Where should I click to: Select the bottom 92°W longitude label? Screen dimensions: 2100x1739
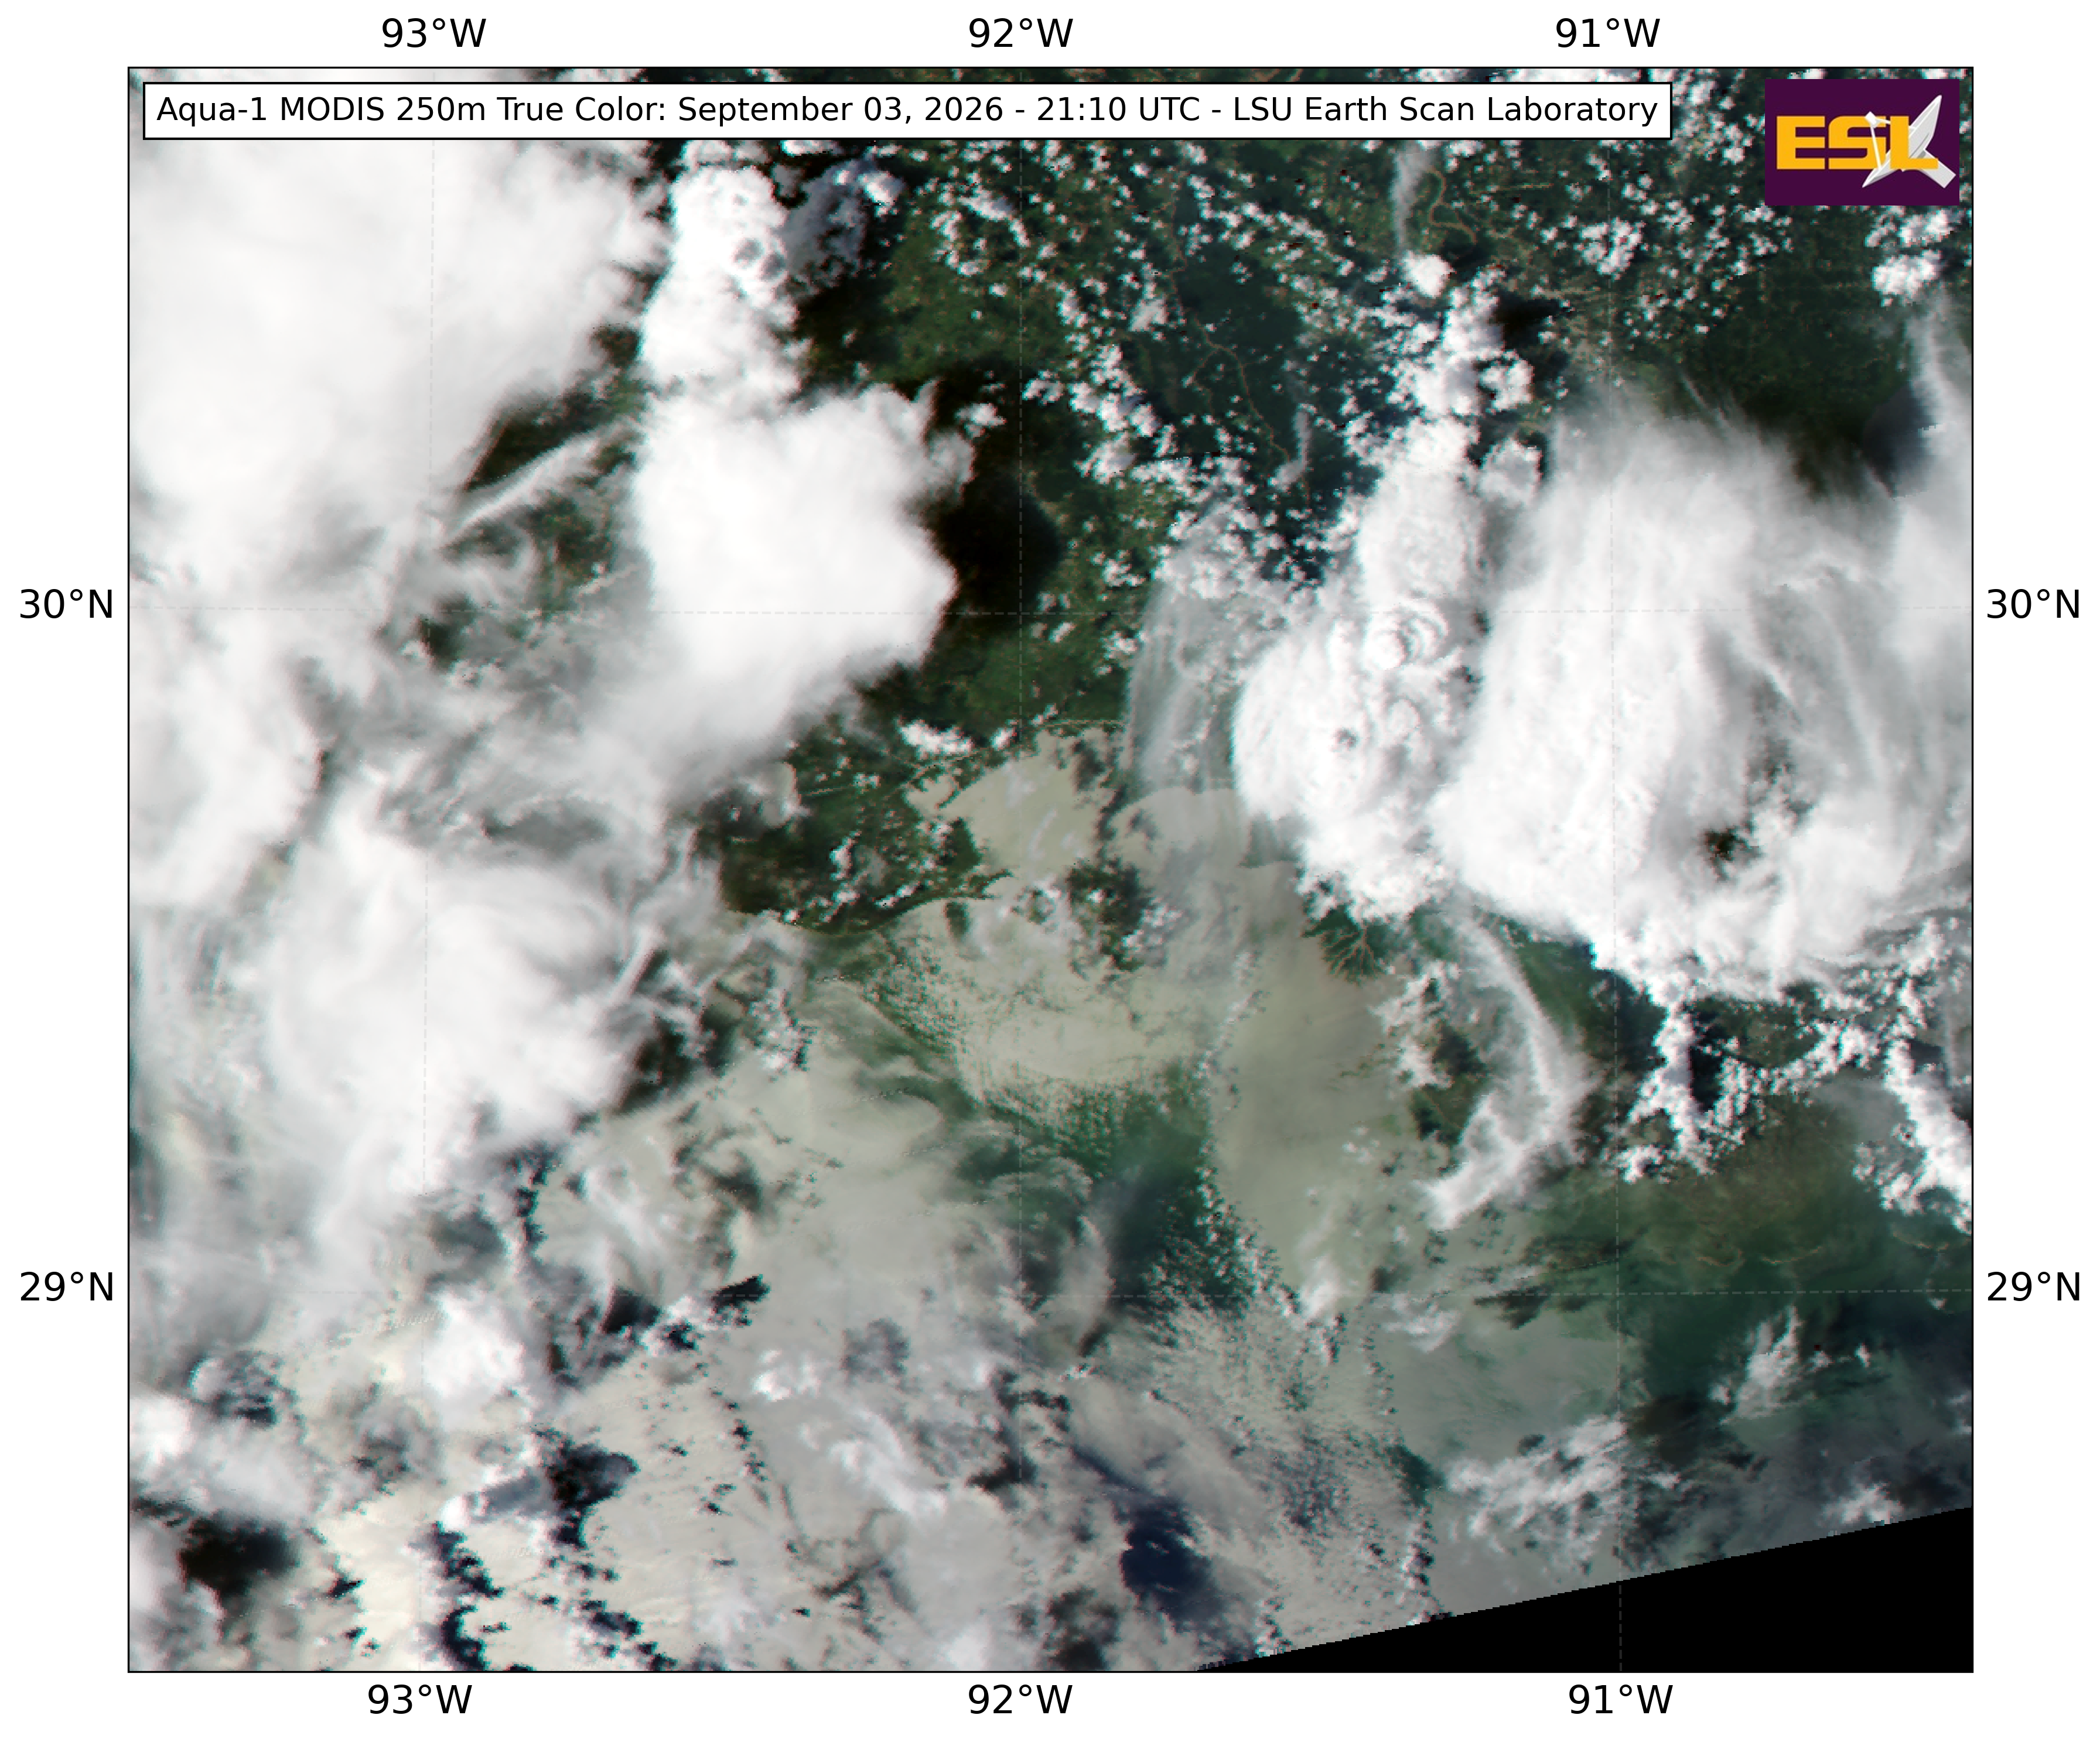[x=1020, y=1700]
